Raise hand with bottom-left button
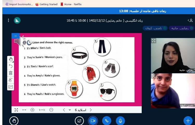 [14, 121]
